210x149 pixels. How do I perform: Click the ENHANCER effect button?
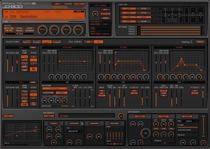(94, 123)
